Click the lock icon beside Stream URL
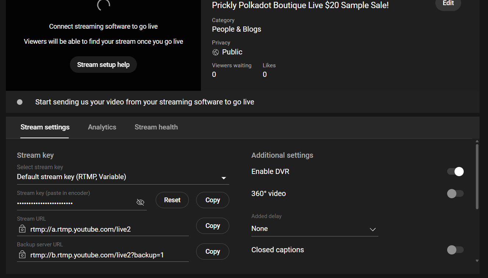Viewport: 488px width, 278px height. click(22, 229)
